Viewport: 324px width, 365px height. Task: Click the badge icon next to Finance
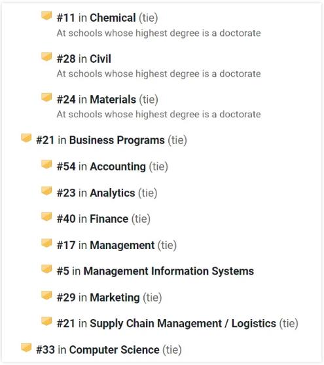[x=46, y=217]
